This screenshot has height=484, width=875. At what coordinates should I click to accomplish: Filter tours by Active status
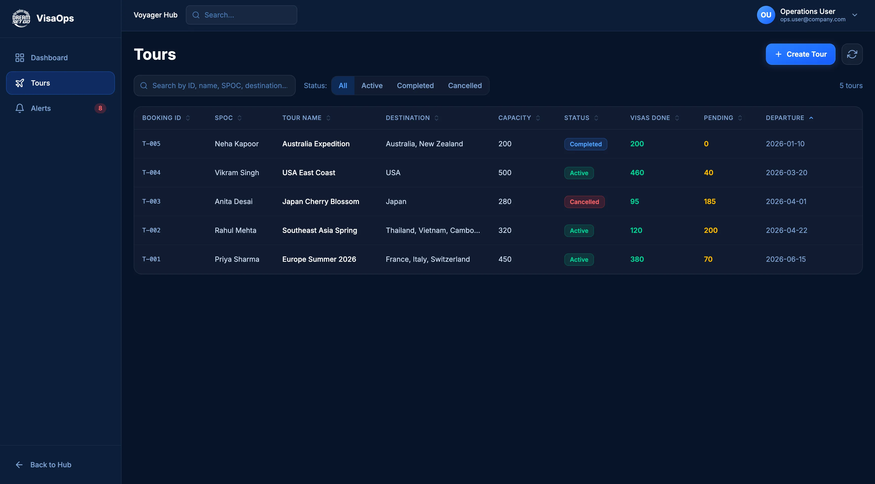click(372, 86)
